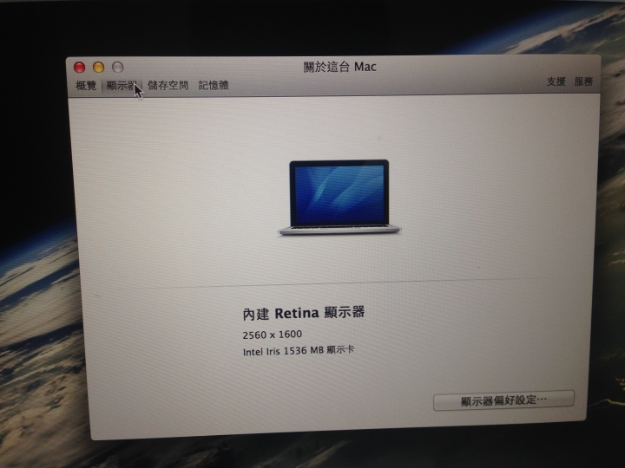625x468 pixels.
Task: Switch to the 概覽 tab
Action: tap(86, 85)
